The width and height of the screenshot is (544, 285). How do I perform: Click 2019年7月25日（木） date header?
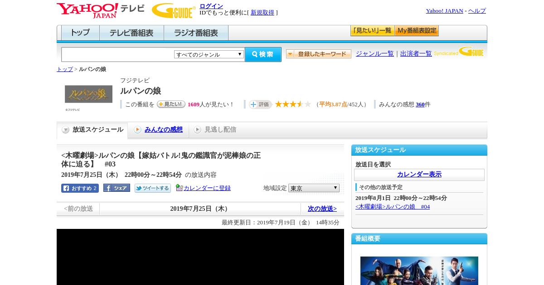[x=200, y=209]
